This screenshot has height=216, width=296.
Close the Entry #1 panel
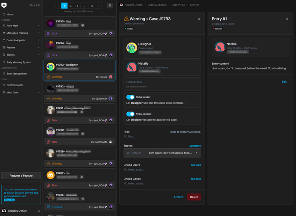pyautogui.click(x=285, y=19)
